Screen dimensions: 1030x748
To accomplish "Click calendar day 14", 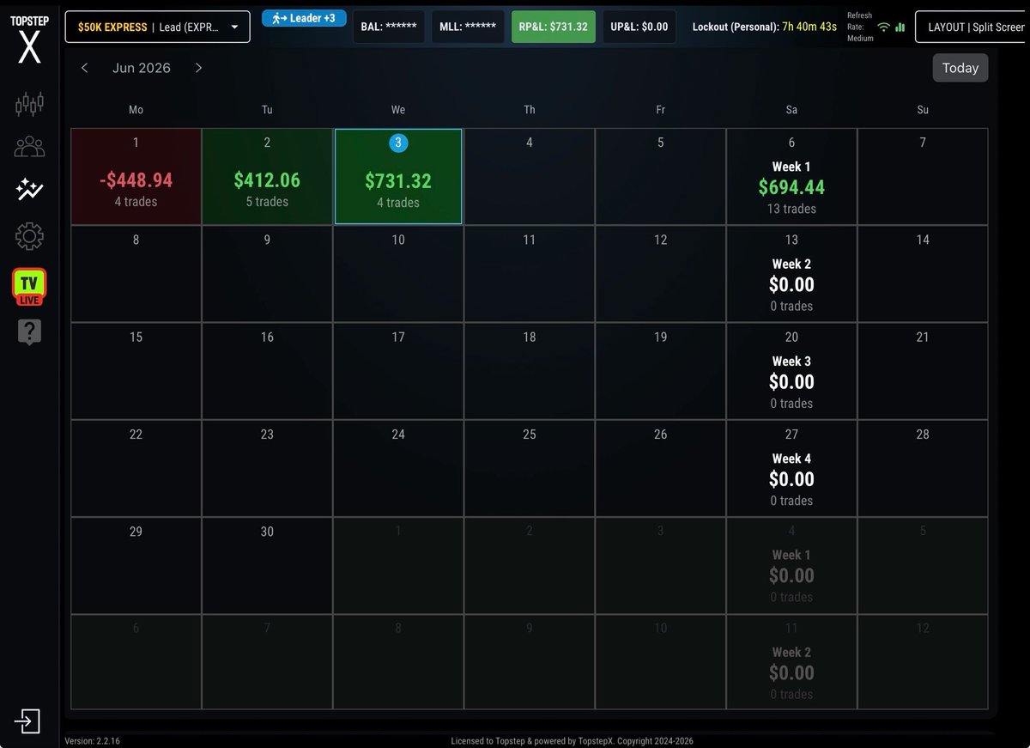I will pyautogui.click(x=923, y=274).
